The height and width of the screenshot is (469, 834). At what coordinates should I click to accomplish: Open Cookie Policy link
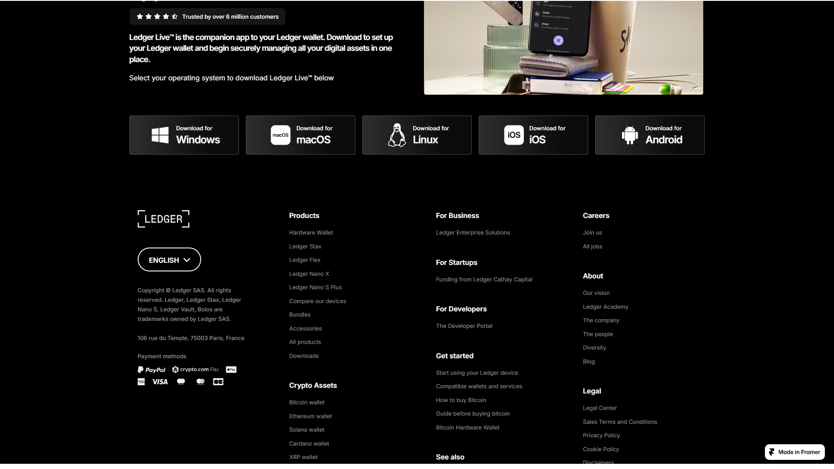pyautogui.click(x=601, y=449)
